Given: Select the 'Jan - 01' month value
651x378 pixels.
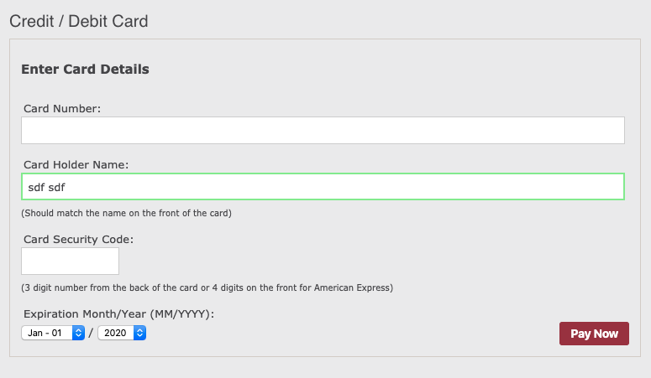Looking at the screenshot, I should tap(45, 333).
